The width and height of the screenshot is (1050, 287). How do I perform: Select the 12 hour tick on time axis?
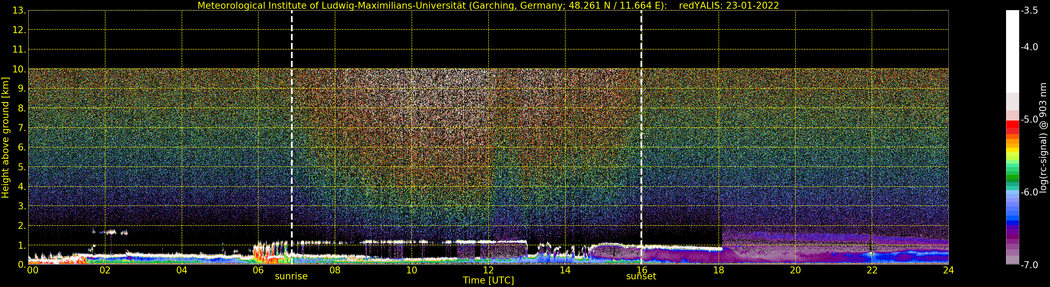(488, 270)
